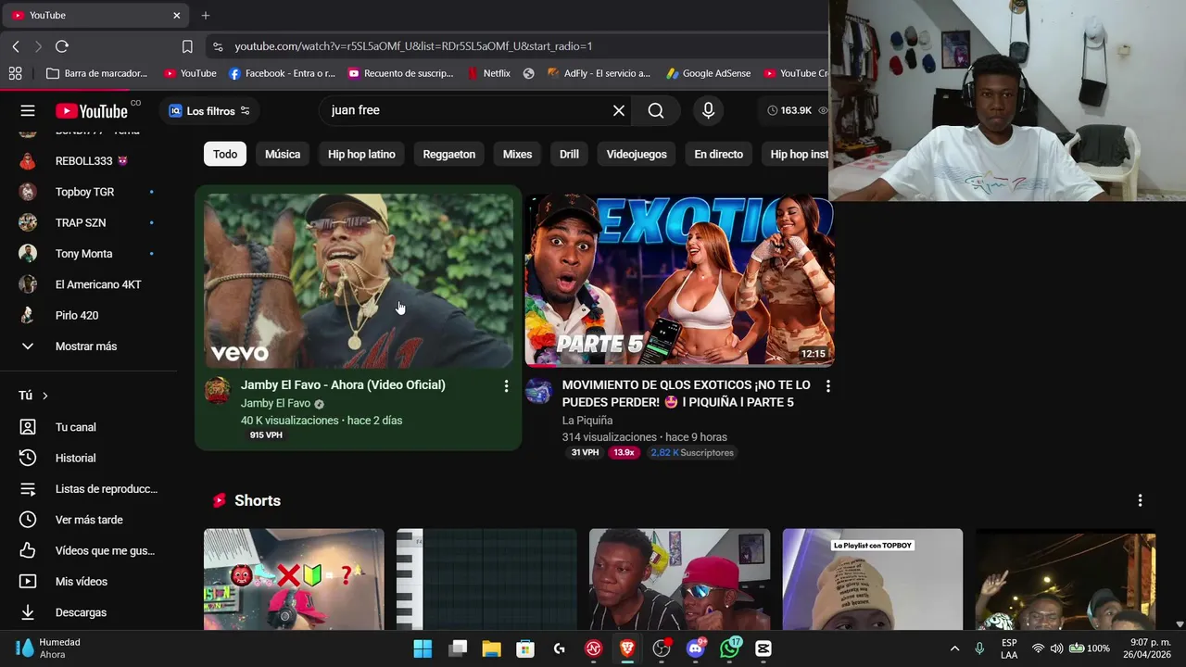Select the En directo filter chip

pyautogui.click(x=719, y=154)
